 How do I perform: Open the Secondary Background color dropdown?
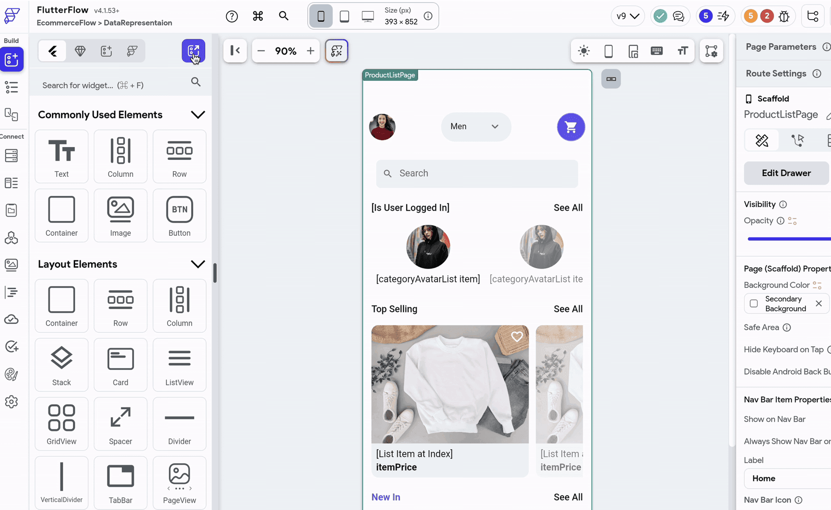click(786, 303)
